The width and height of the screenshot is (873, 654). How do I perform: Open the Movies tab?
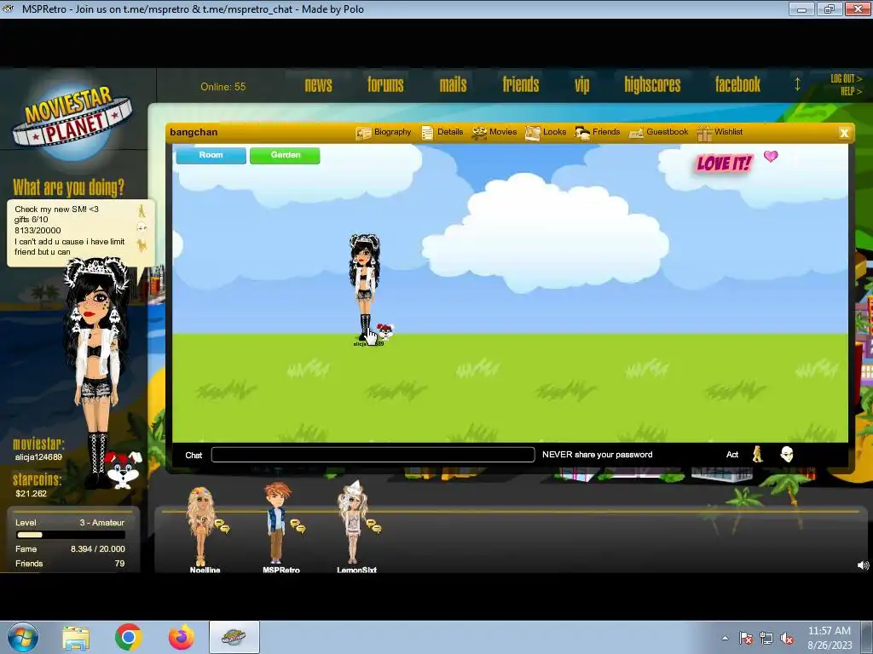[494, 132]
